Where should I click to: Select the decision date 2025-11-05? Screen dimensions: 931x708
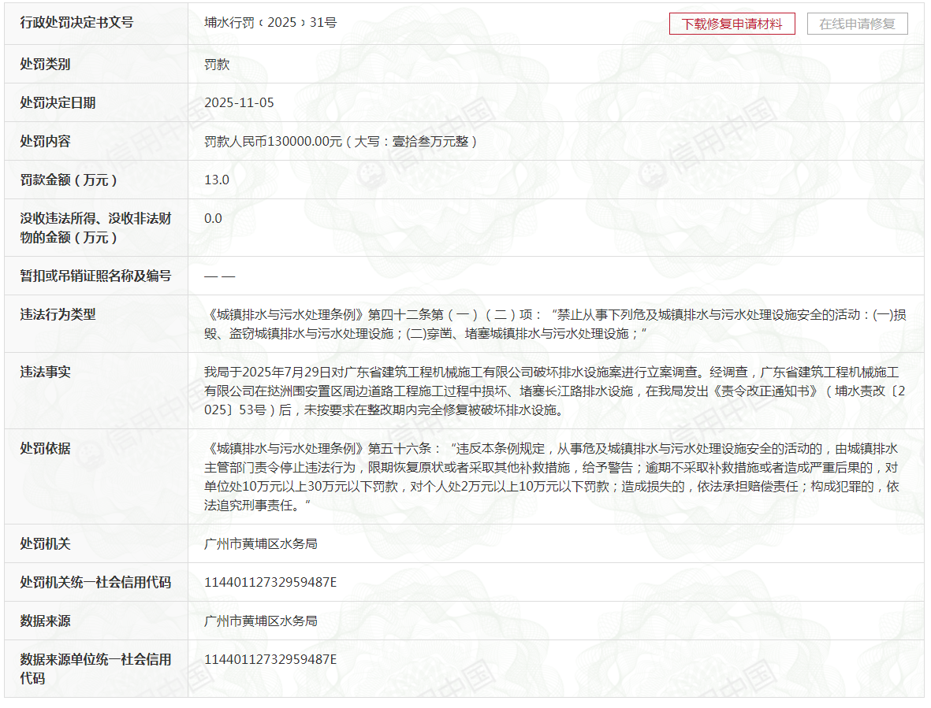tap(239, 103)
